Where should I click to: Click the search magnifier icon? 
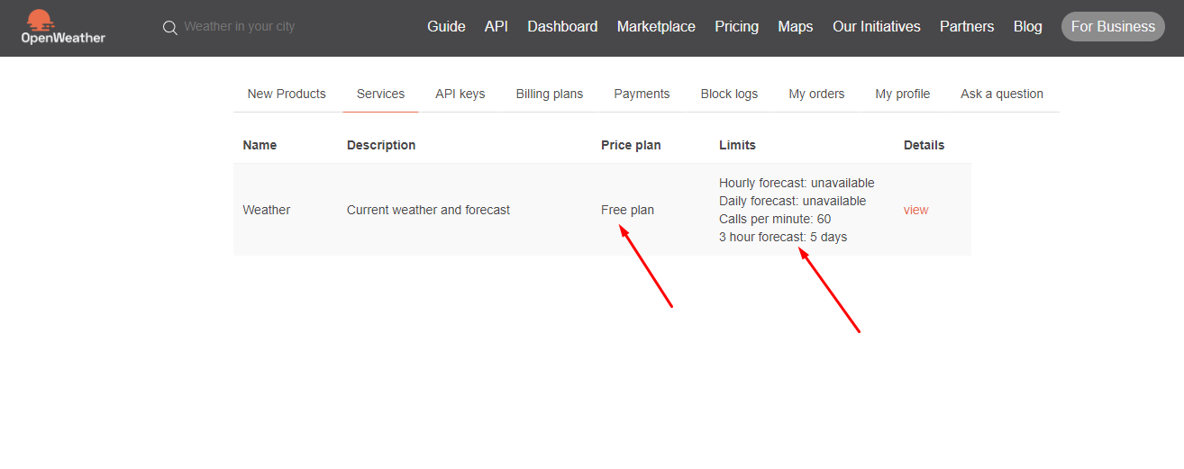tap(169, 28)
